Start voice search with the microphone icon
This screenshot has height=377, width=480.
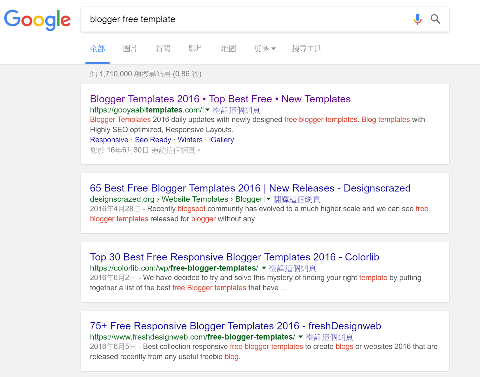click(417, 19)
